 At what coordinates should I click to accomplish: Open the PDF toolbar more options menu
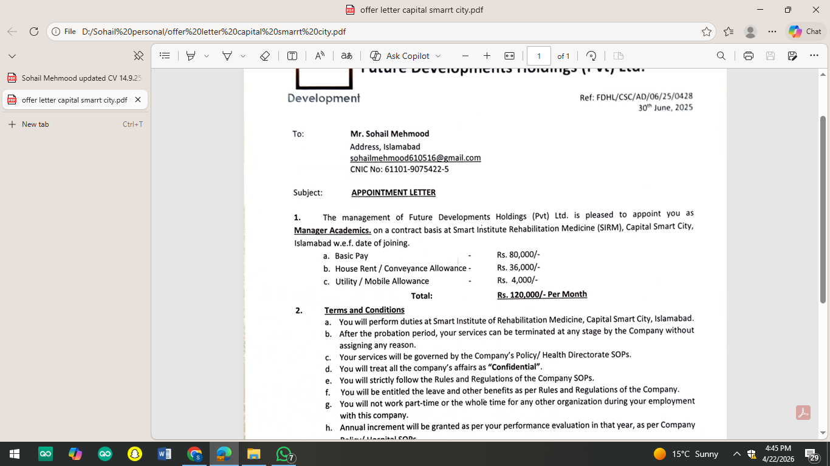[x=814, y=56]
